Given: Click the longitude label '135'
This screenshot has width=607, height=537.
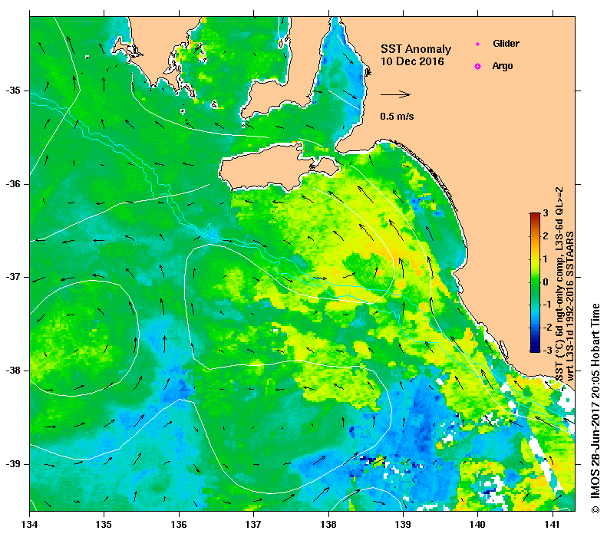Looking at the screenshot, I should (x=104, y=524).
